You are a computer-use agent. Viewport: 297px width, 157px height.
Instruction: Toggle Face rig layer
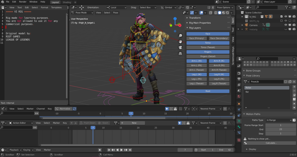pyautogui.click(x=208, y=34)
